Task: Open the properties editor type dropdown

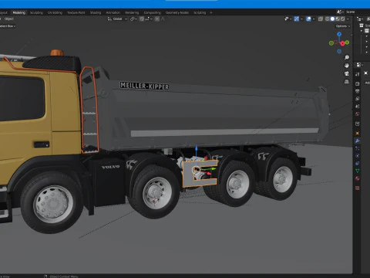Action: point(359,65)
